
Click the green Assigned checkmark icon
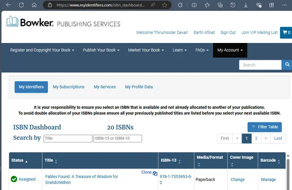tap(14, 179)
